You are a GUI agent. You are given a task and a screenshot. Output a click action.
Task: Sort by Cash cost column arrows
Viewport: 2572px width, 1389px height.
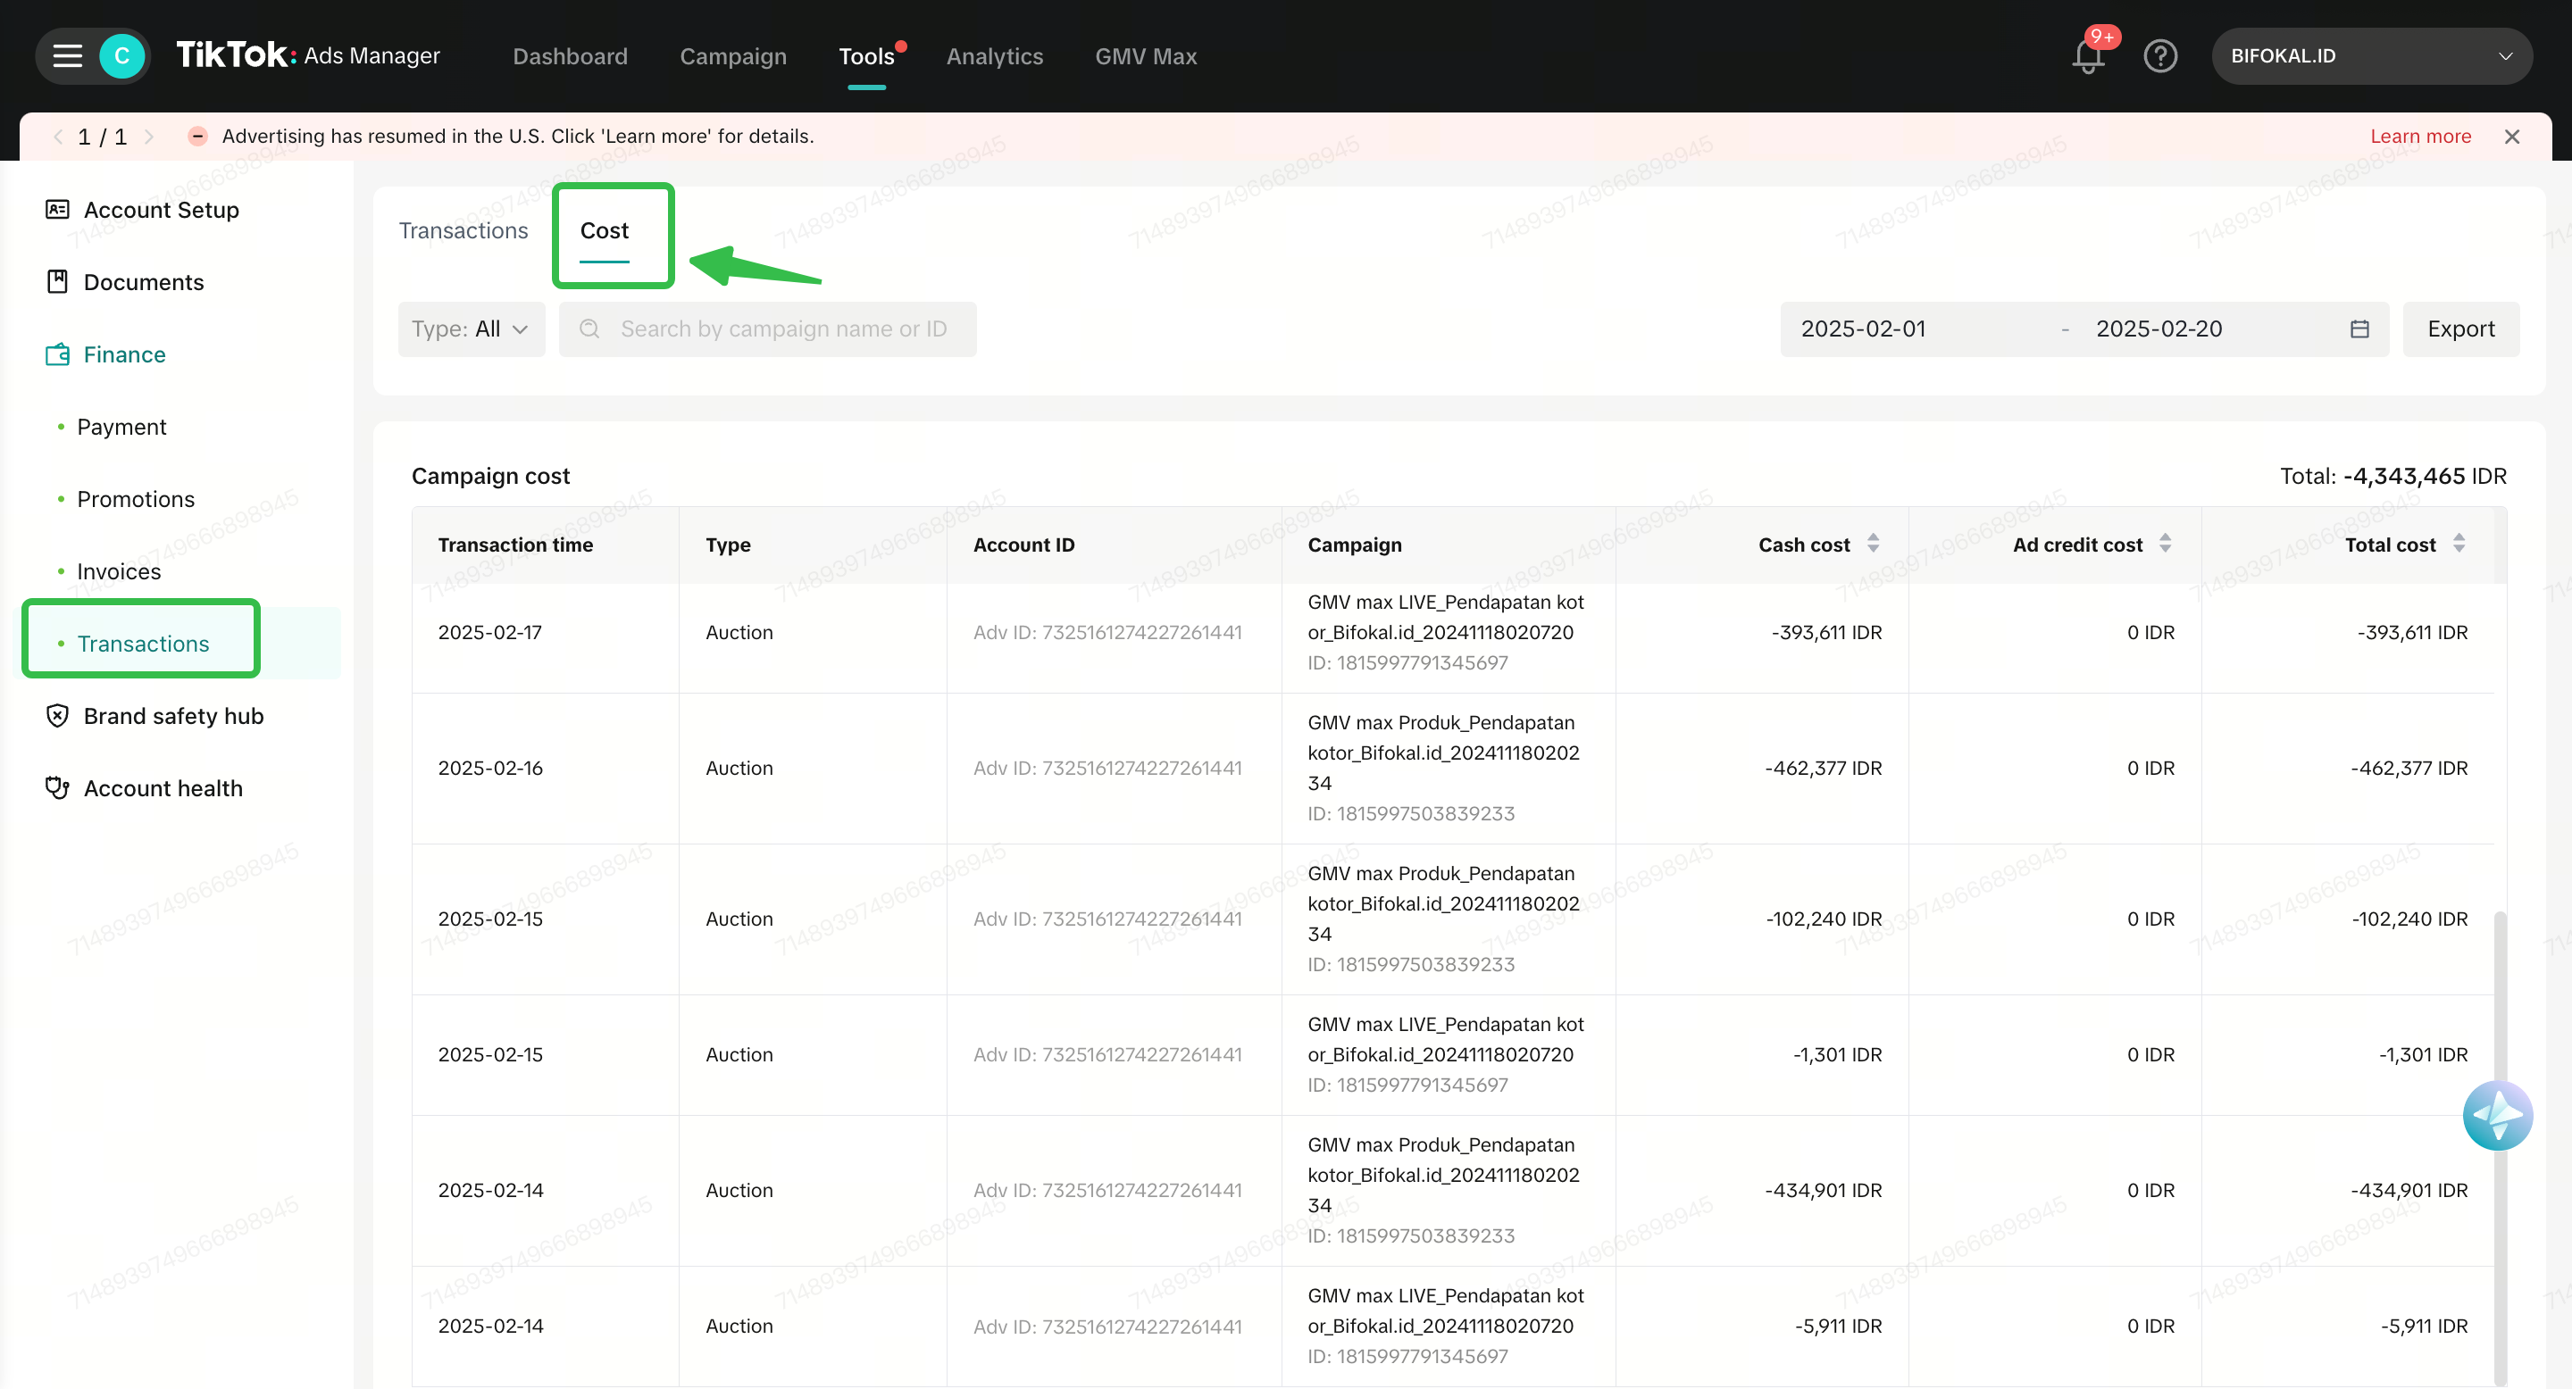click(x=1873, y=544)
